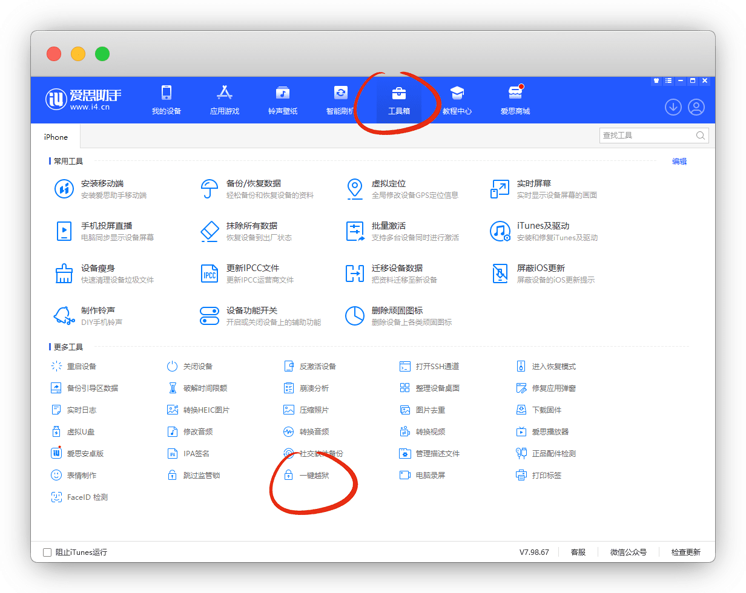This screenshot has height=593, width=746.
Task: Go to the 爱思商城 store tab
Action: [515, 100]
